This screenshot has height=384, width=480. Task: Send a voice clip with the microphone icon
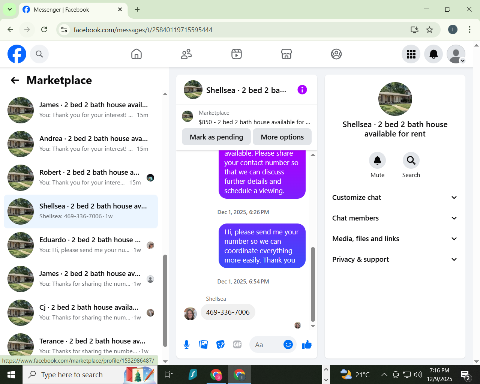pyautogui.click(x=186, y=345)
